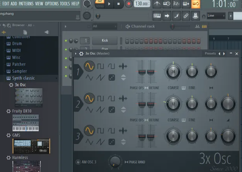
Task: Select sine shape for oscillator 1
Action: (89, 66)
